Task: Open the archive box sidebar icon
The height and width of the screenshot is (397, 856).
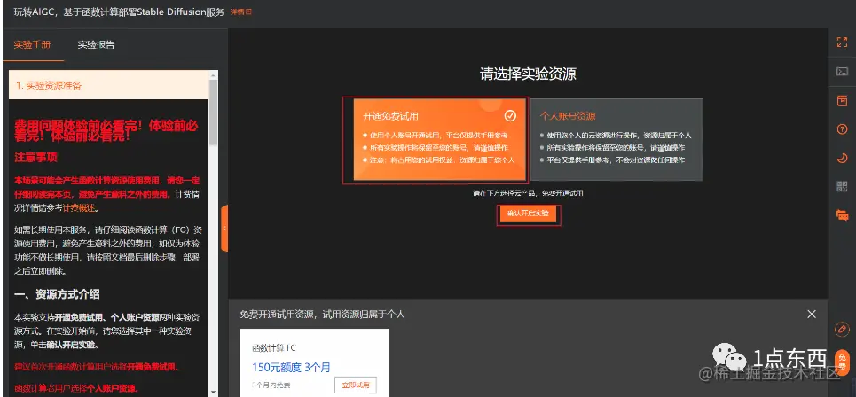Action: coord(842,100)
